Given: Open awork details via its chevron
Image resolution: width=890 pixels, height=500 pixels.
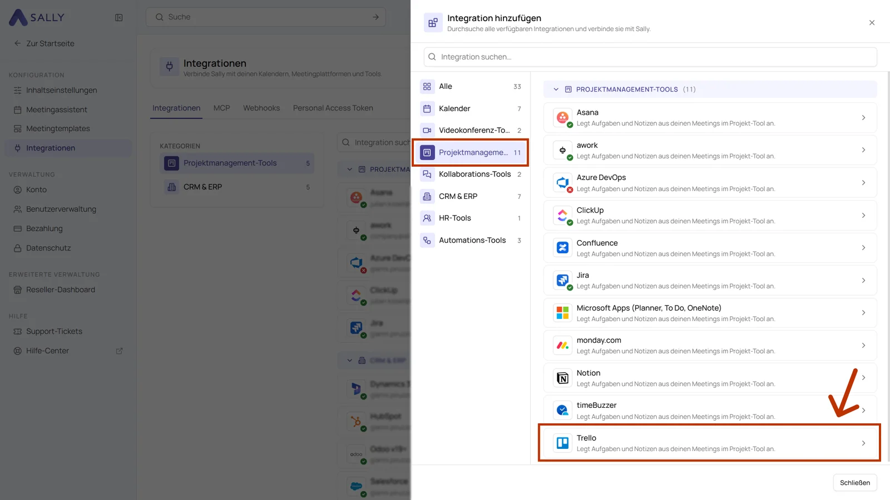Looking at the screenshot, I should 863,150.
